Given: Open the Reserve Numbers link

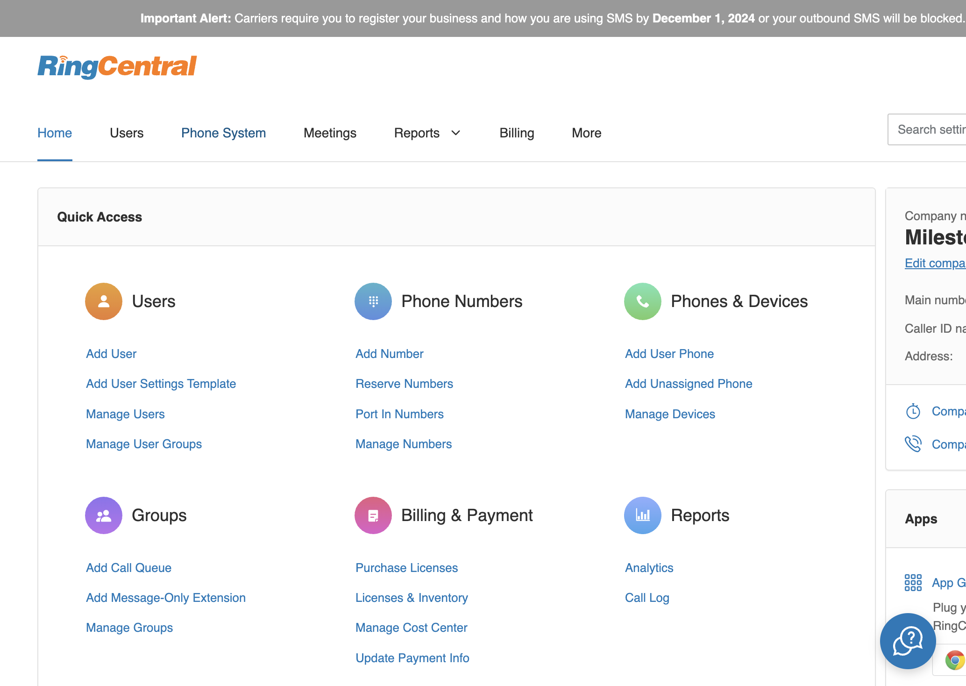Looking at the screenshot, I should click(404, 384).
